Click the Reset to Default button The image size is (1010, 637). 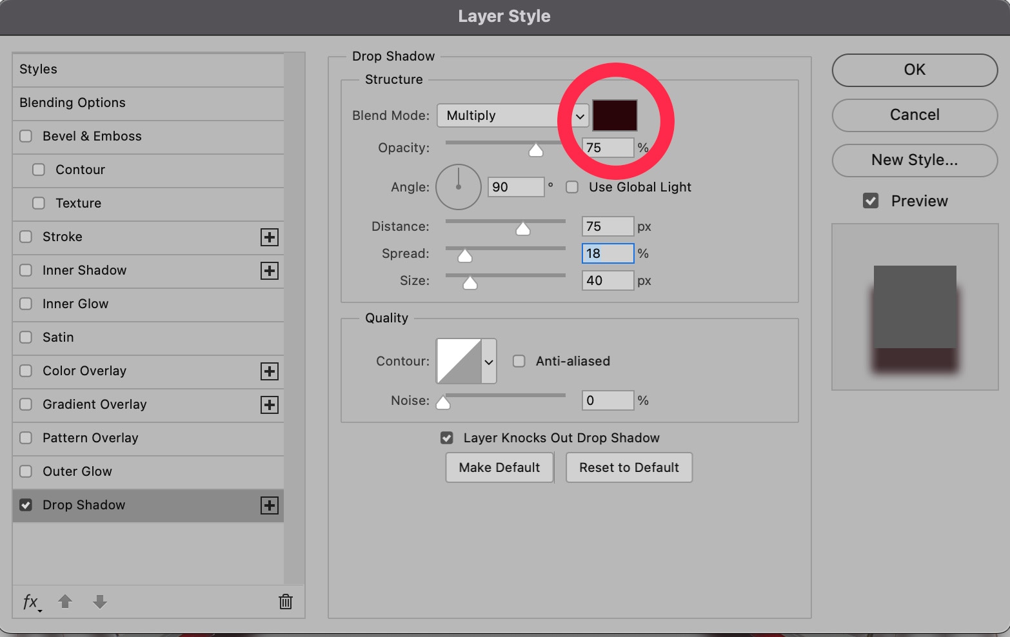(x=629, y=468)
